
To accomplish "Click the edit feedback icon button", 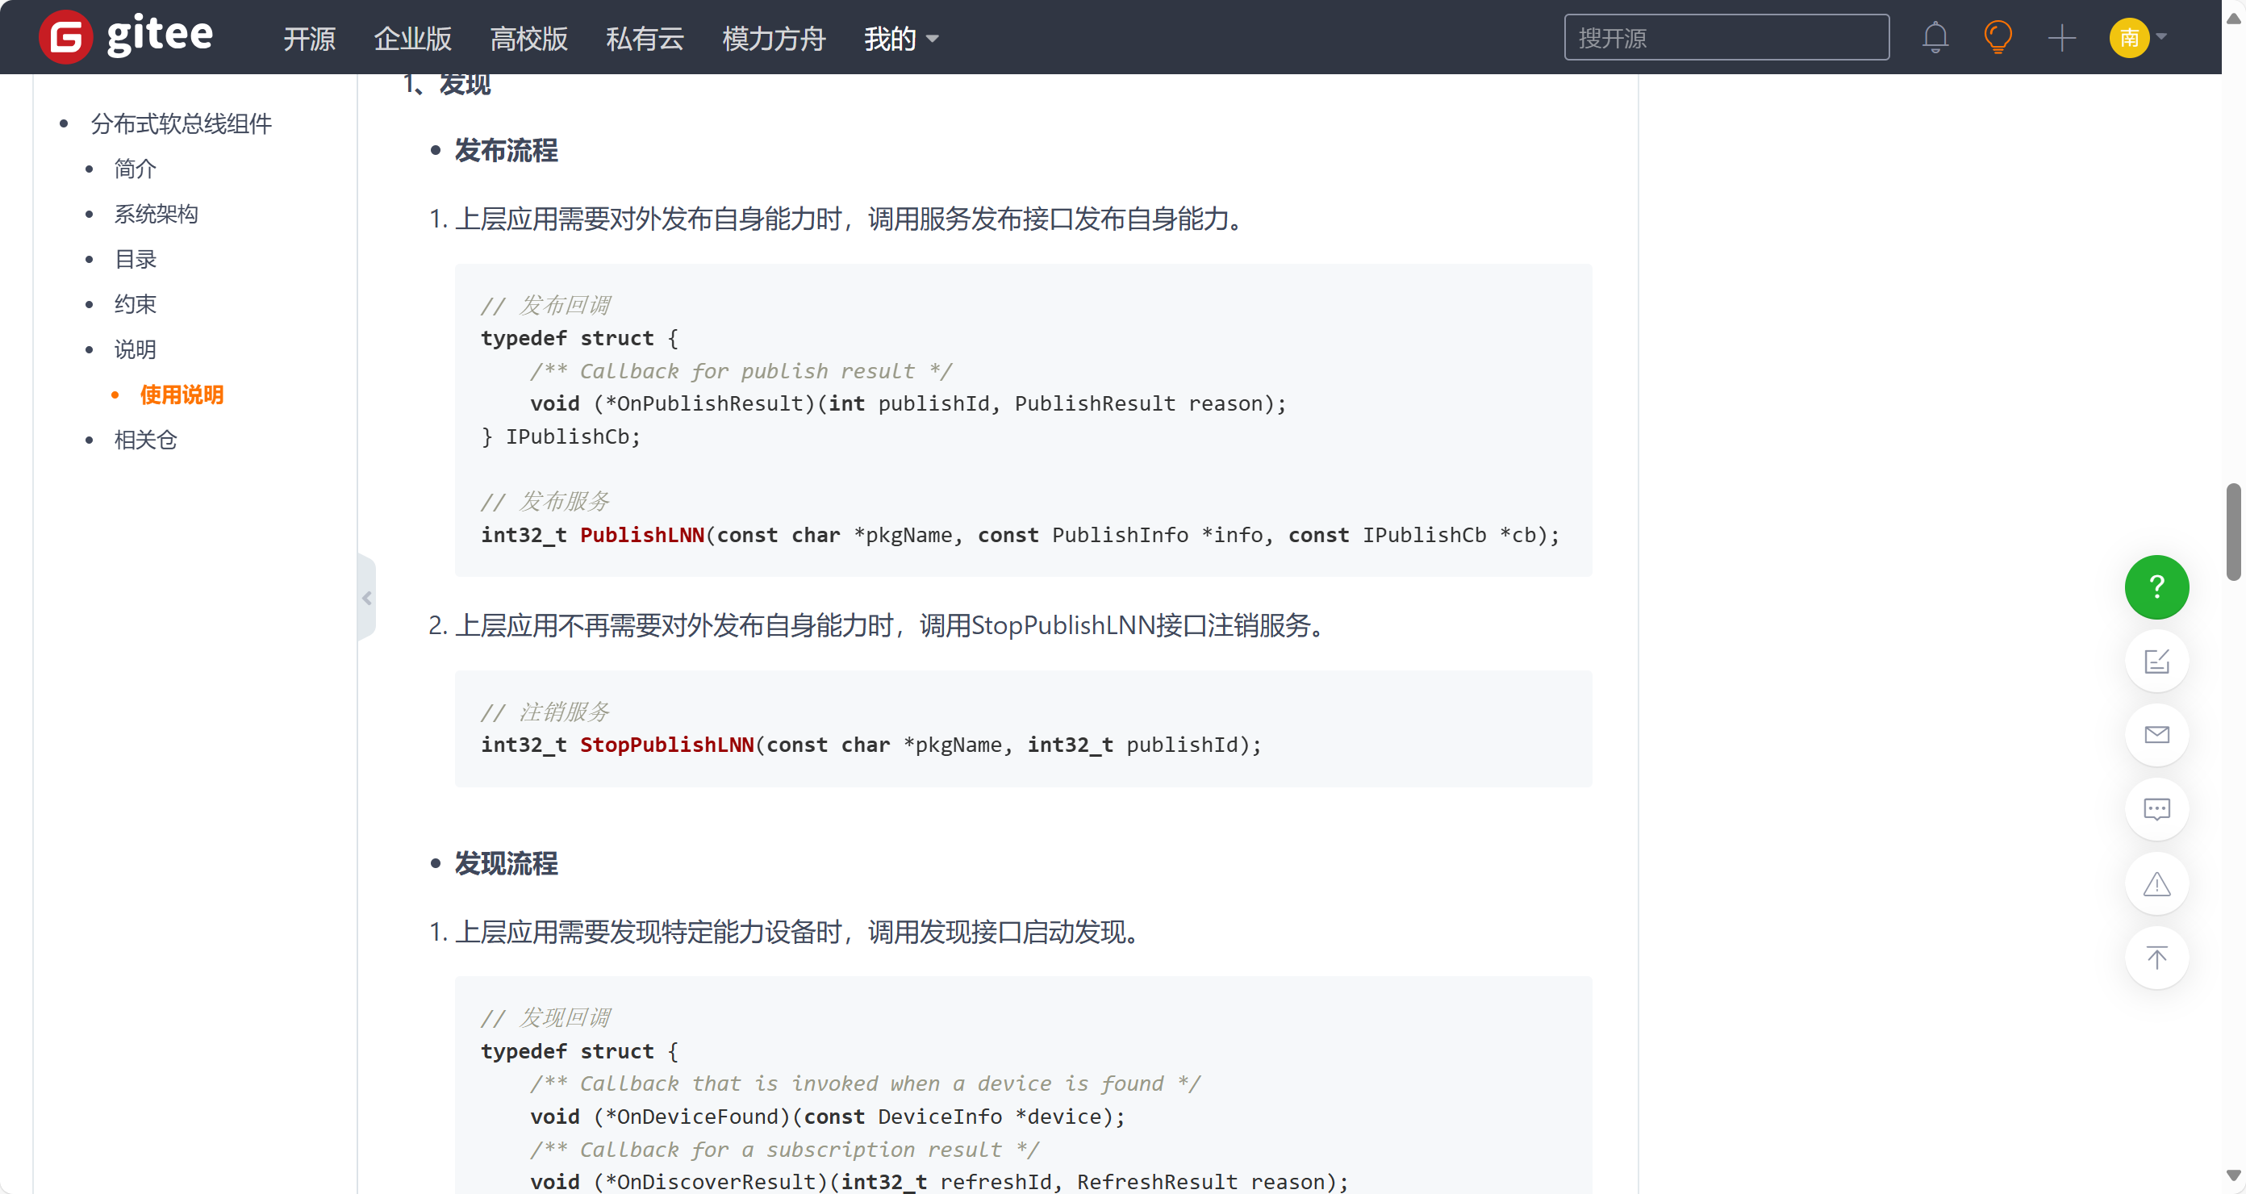I will coord(2156,661).
